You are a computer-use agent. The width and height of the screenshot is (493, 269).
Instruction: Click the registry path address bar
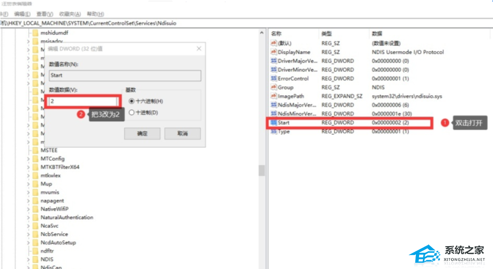coord(247,23)
